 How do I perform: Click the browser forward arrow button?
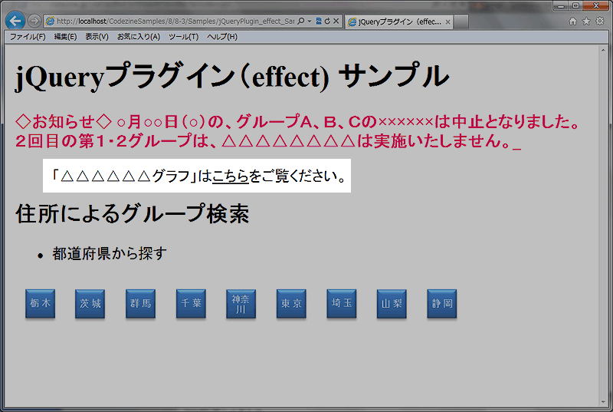(34, 21)
